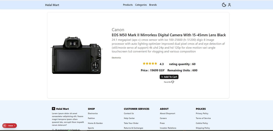This screenshot has height=131, width=273.
Task: Open the user account icon
Action: point(229,5)
